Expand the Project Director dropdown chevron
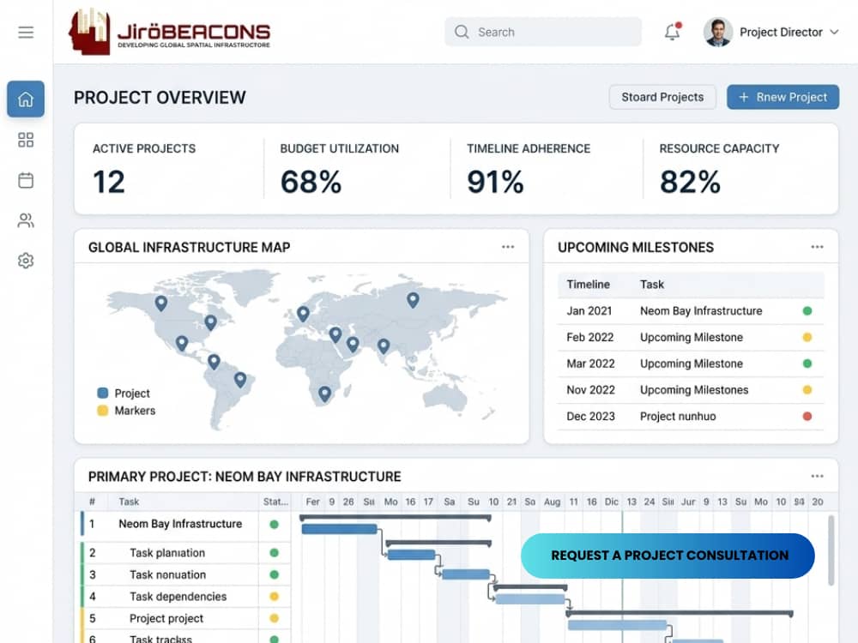 834,33
